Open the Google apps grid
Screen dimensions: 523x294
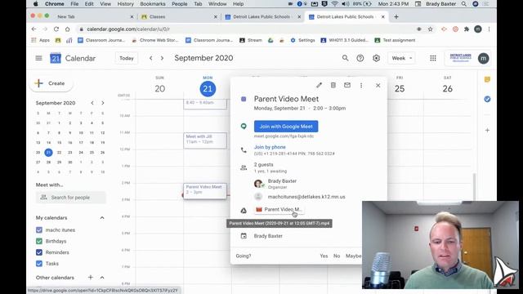(433, 58)
